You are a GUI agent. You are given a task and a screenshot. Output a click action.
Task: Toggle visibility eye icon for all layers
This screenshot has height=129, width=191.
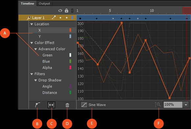click(x=60, y=11)
